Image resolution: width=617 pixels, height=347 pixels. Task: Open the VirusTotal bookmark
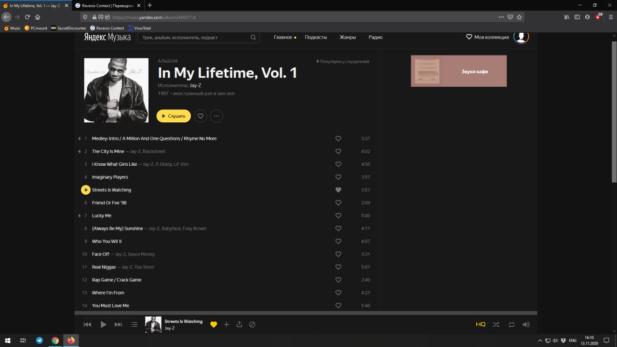pyautogui.click(x=139, y=28)
